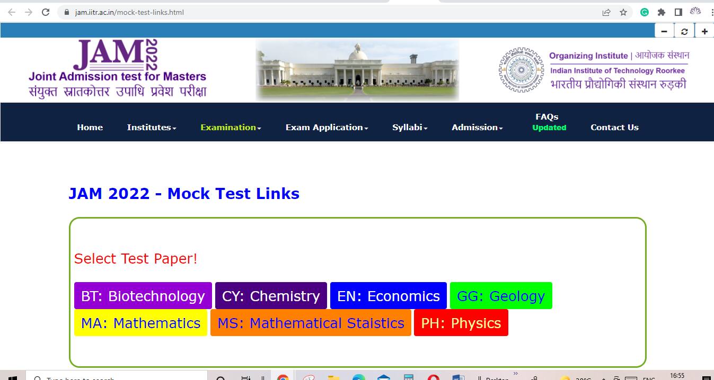
Task: Launch Microsoft Edge from the taskbar
Action: click(x=359, y=377)
